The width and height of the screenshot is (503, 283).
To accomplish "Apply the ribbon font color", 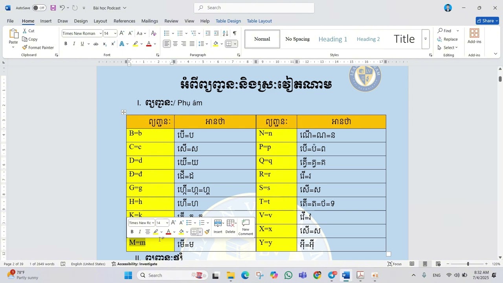I will coord(149,44).
